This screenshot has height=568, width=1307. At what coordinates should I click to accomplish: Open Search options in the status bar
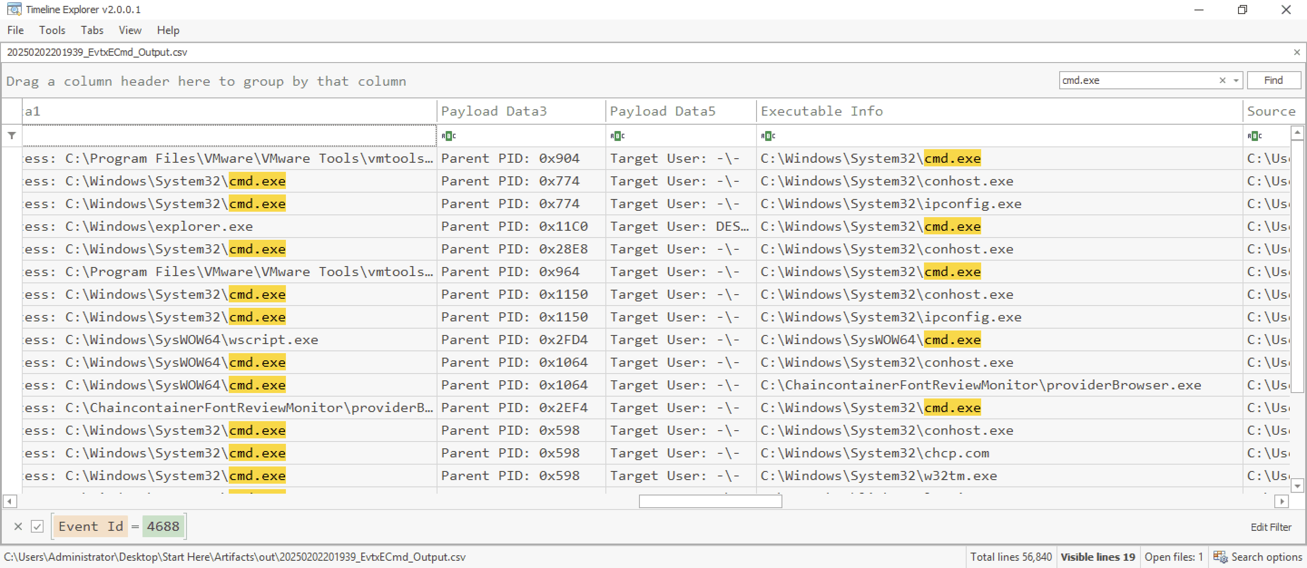coord(1257,557)
